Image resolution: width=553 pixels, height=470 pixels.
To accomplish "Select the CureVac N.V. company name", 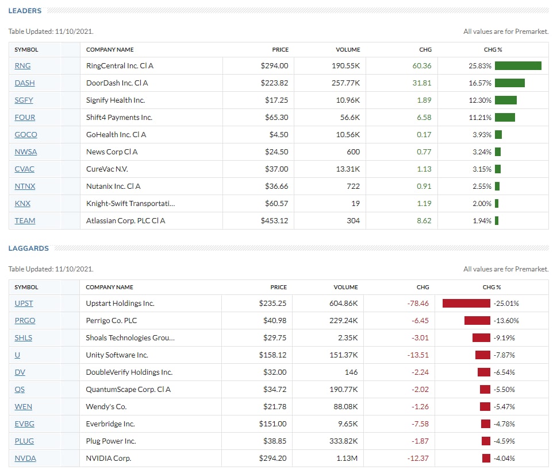I will point(107,169).
